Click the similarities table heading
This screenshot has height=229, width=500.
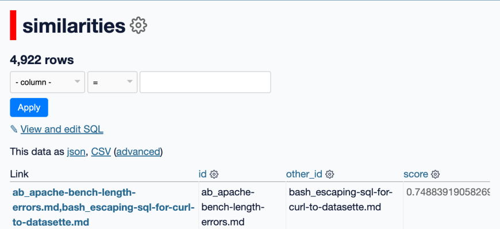pos(74,26)
